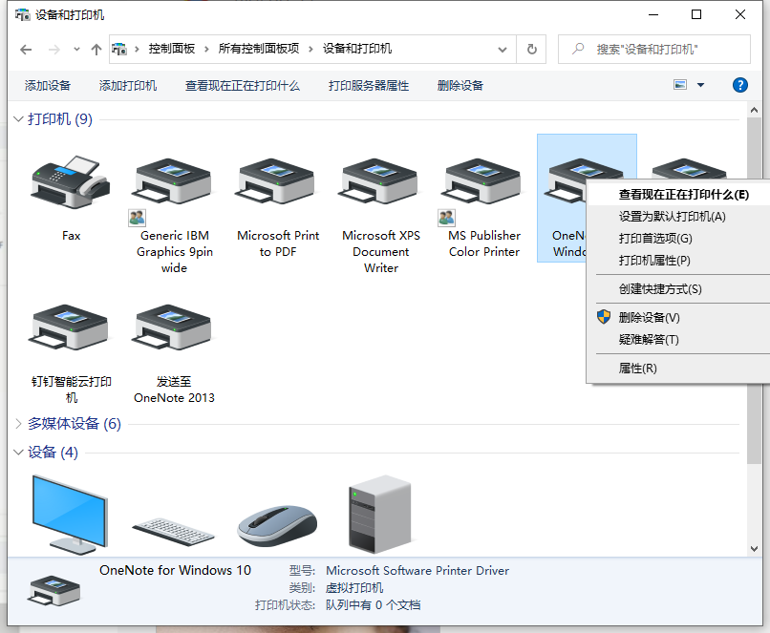Click the blue help question mark icon
Screen dimensions: 770x633
point(740,85)
